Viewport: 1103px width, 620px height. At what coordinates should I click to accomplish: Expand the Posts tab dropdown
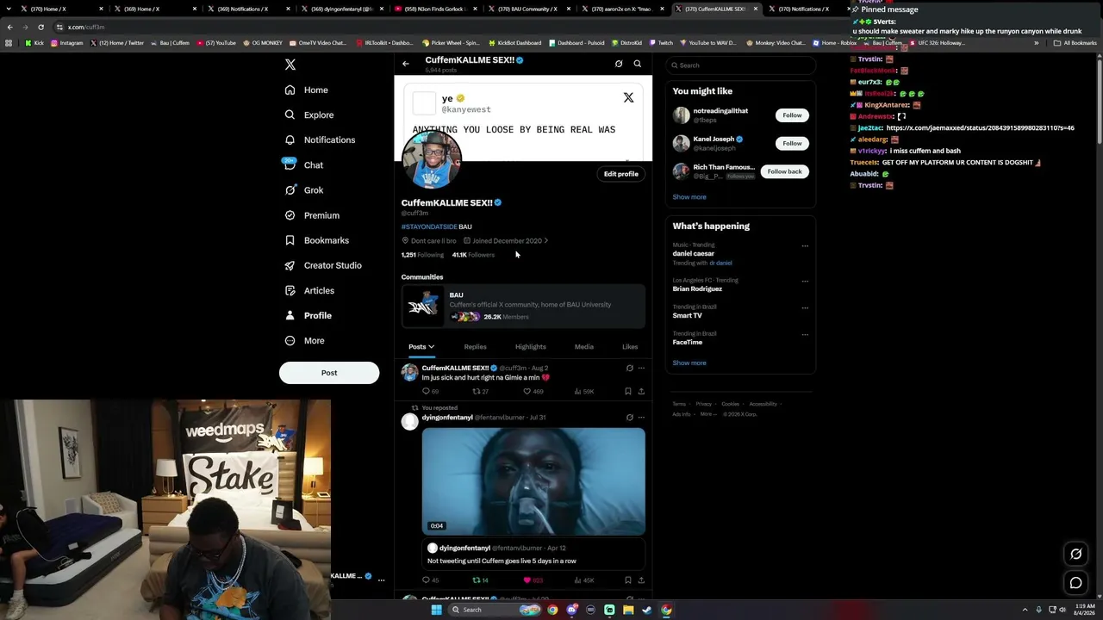[x=421, y=347]
